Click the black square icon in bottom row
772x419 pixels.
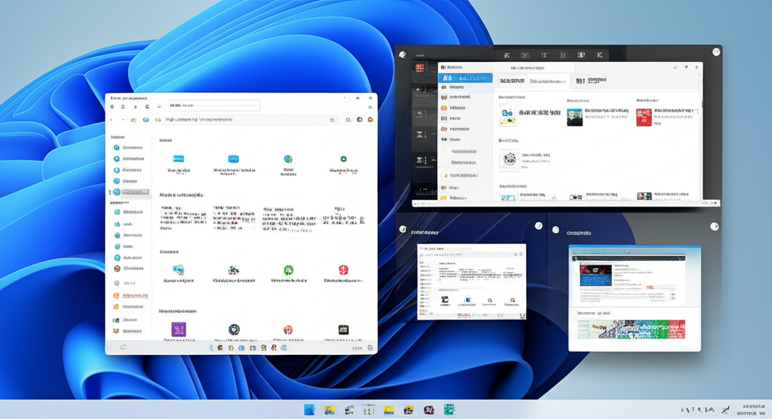coord(343,329)
